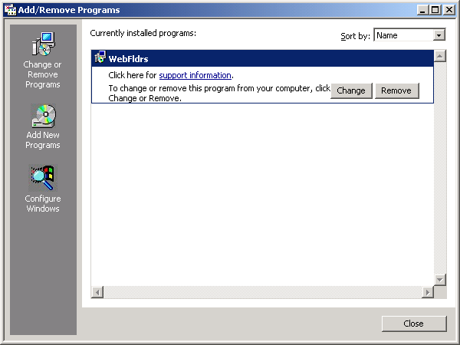The width and height of the screenshot is (460, 345).
Task: Click the WebFldrs program icon
Action: (x=100, y=58)
